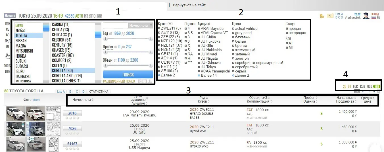Image resolution: width=384 pixels, height=152 pixels.
Task: Open tab D above results
Action: (84, 91)
